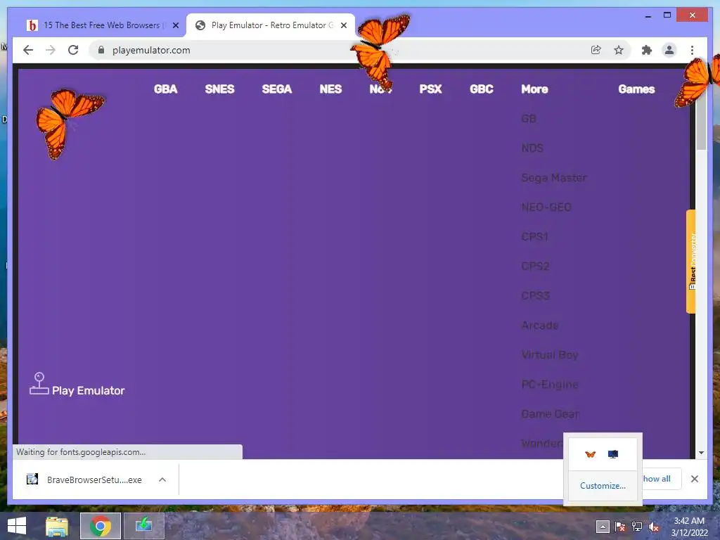This screenshot has width=720, height=540.
Task: Reload the playemulator.com page
Action: pos(73,50)
